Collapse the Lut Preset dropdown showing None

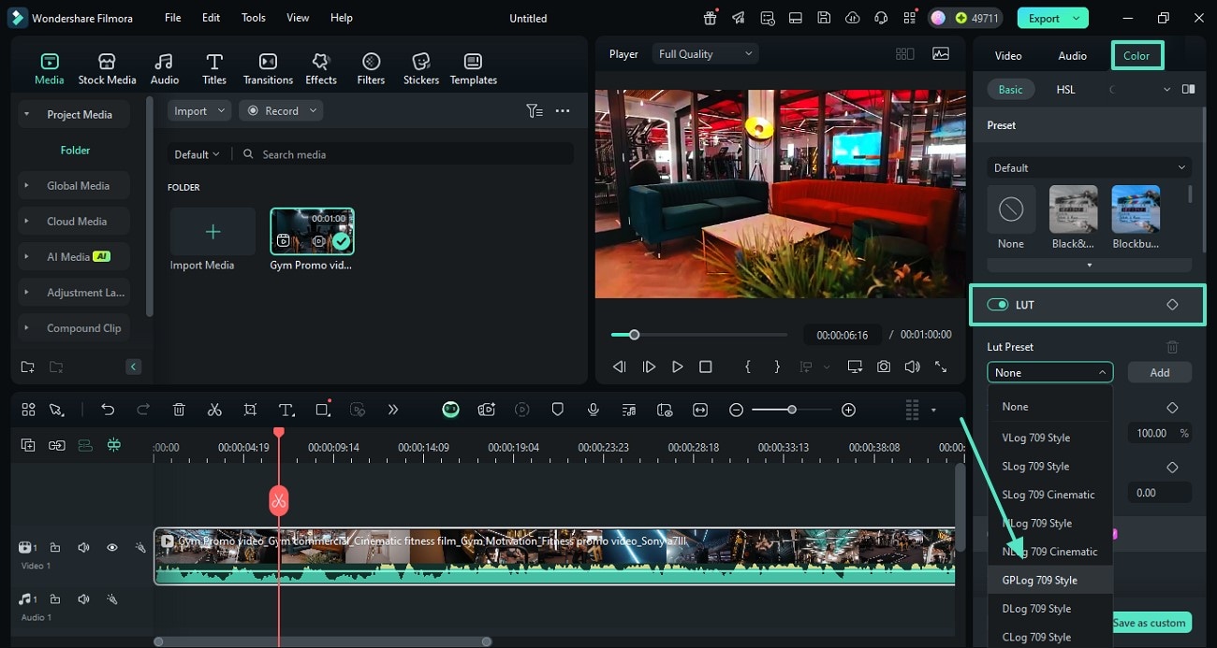coord(1049,372)
